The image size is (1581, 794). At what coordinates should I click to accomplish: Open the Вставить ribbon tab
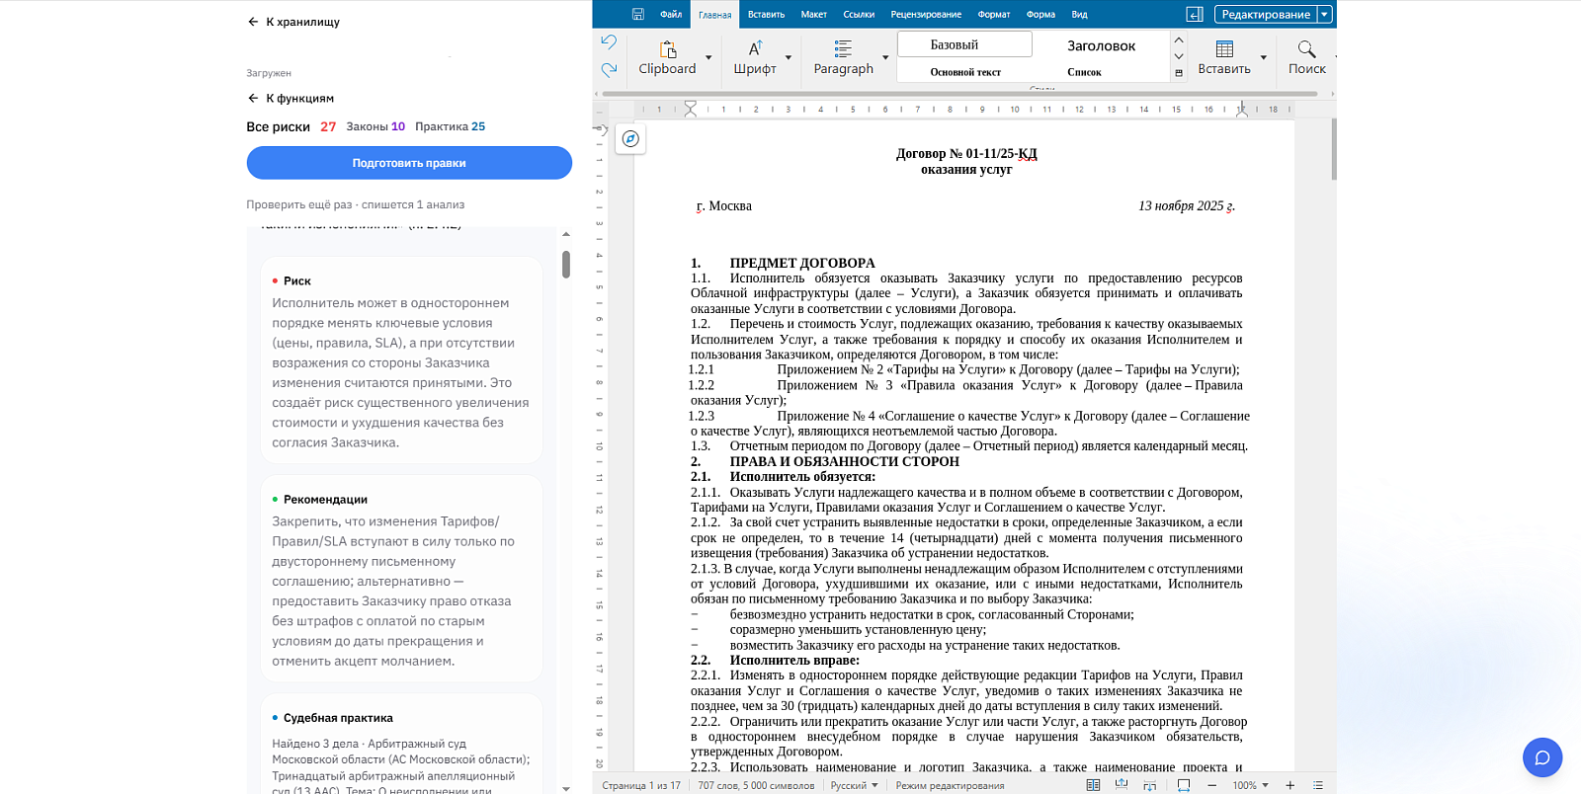[x=766, y=14]
